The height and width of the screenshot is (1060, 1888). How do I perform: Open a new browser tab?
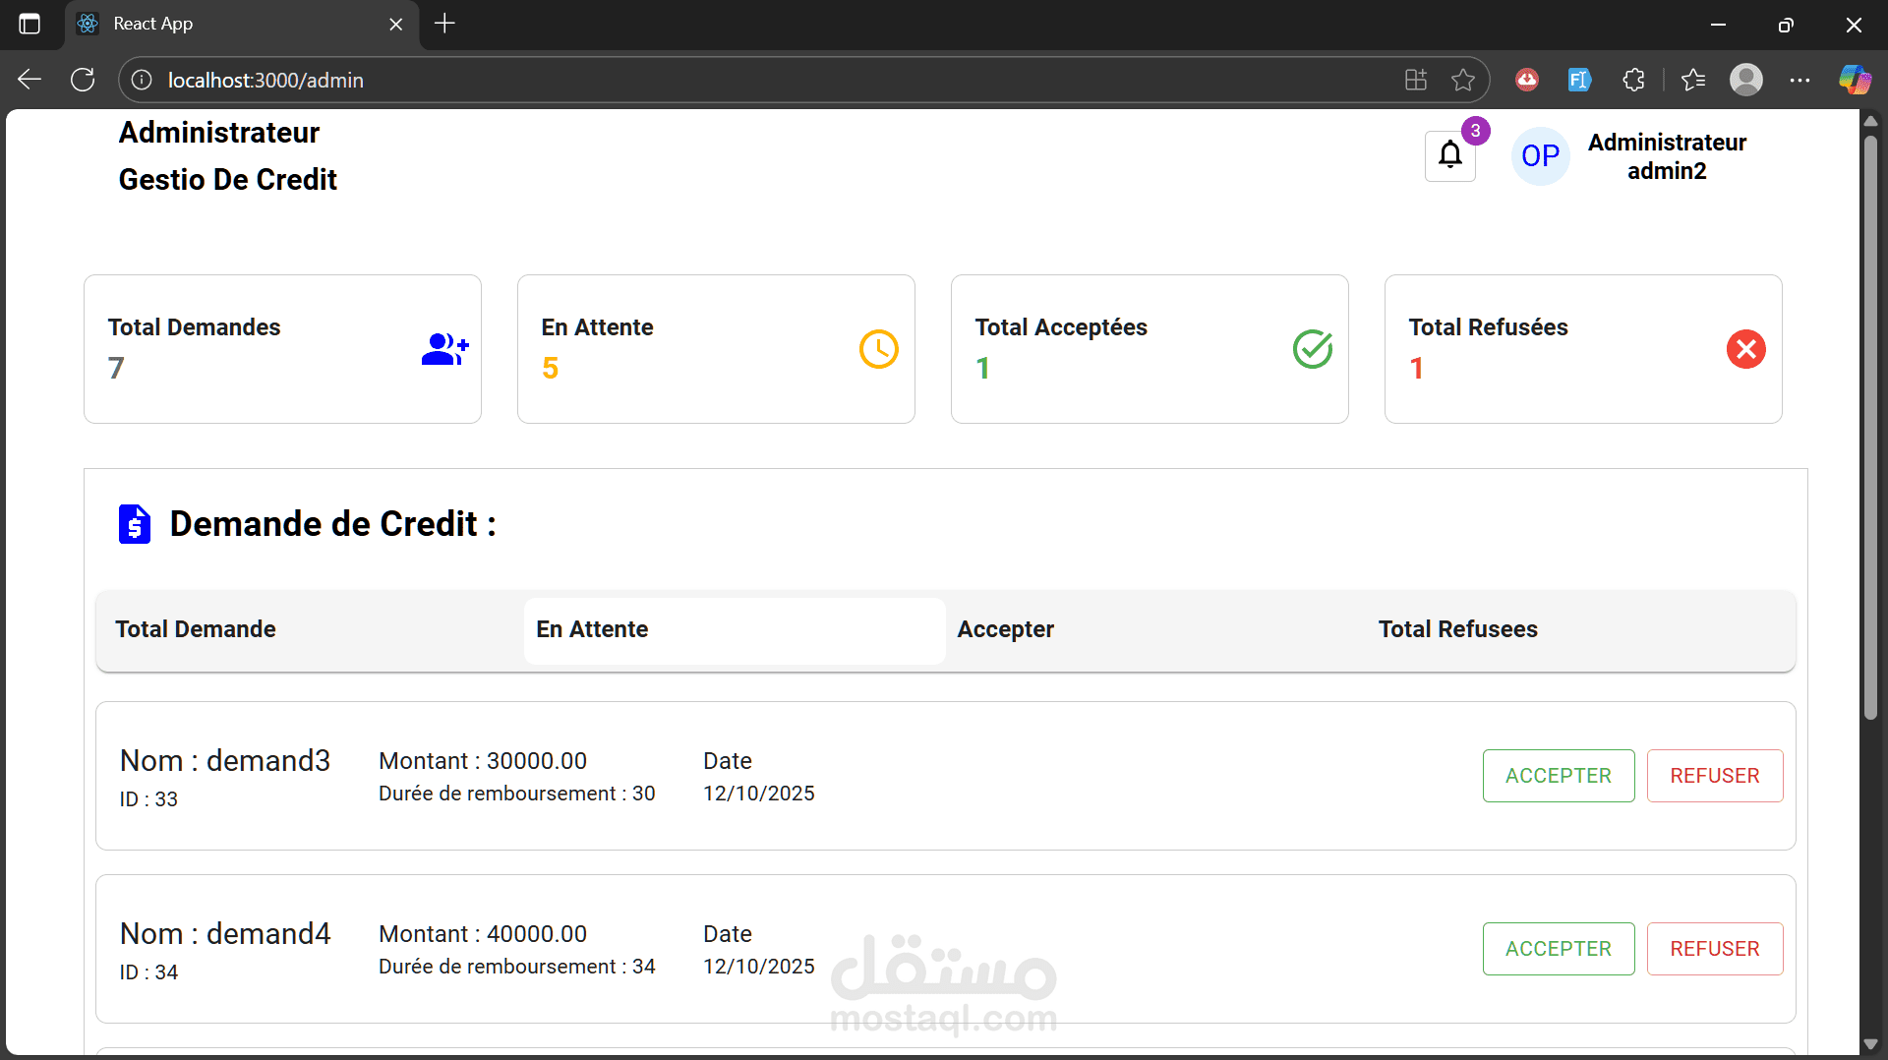tap(444, 24)
